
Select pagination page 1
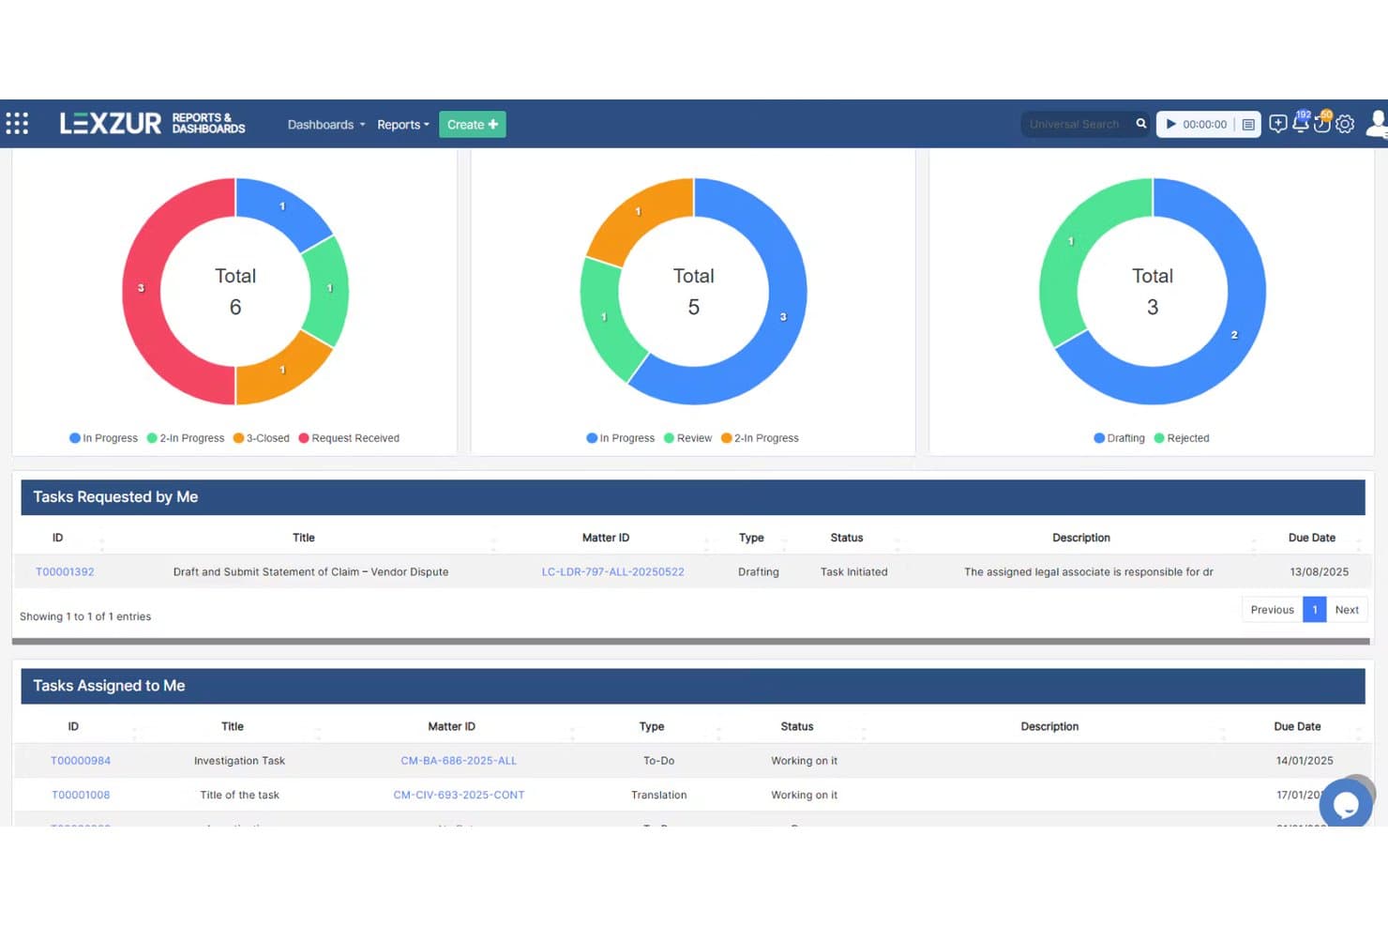click(x=1314, y=610)
